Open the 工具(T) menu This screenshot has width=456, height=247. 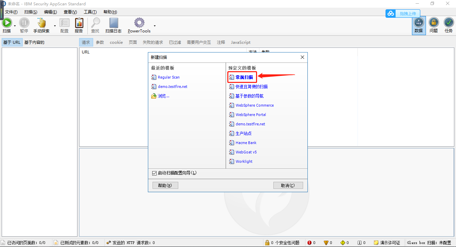coord(90,12)
